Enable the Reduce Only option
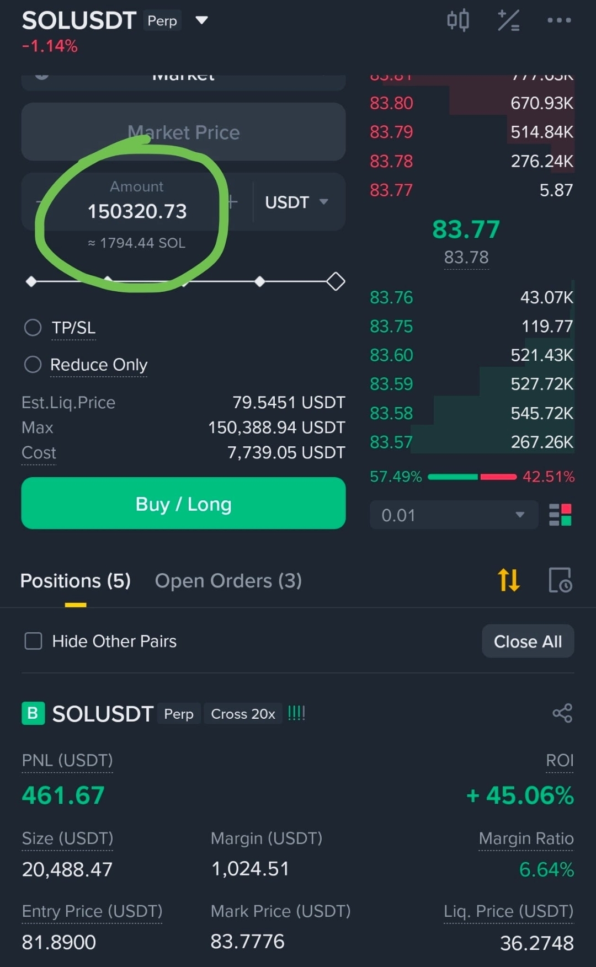 tap(33, 364)
